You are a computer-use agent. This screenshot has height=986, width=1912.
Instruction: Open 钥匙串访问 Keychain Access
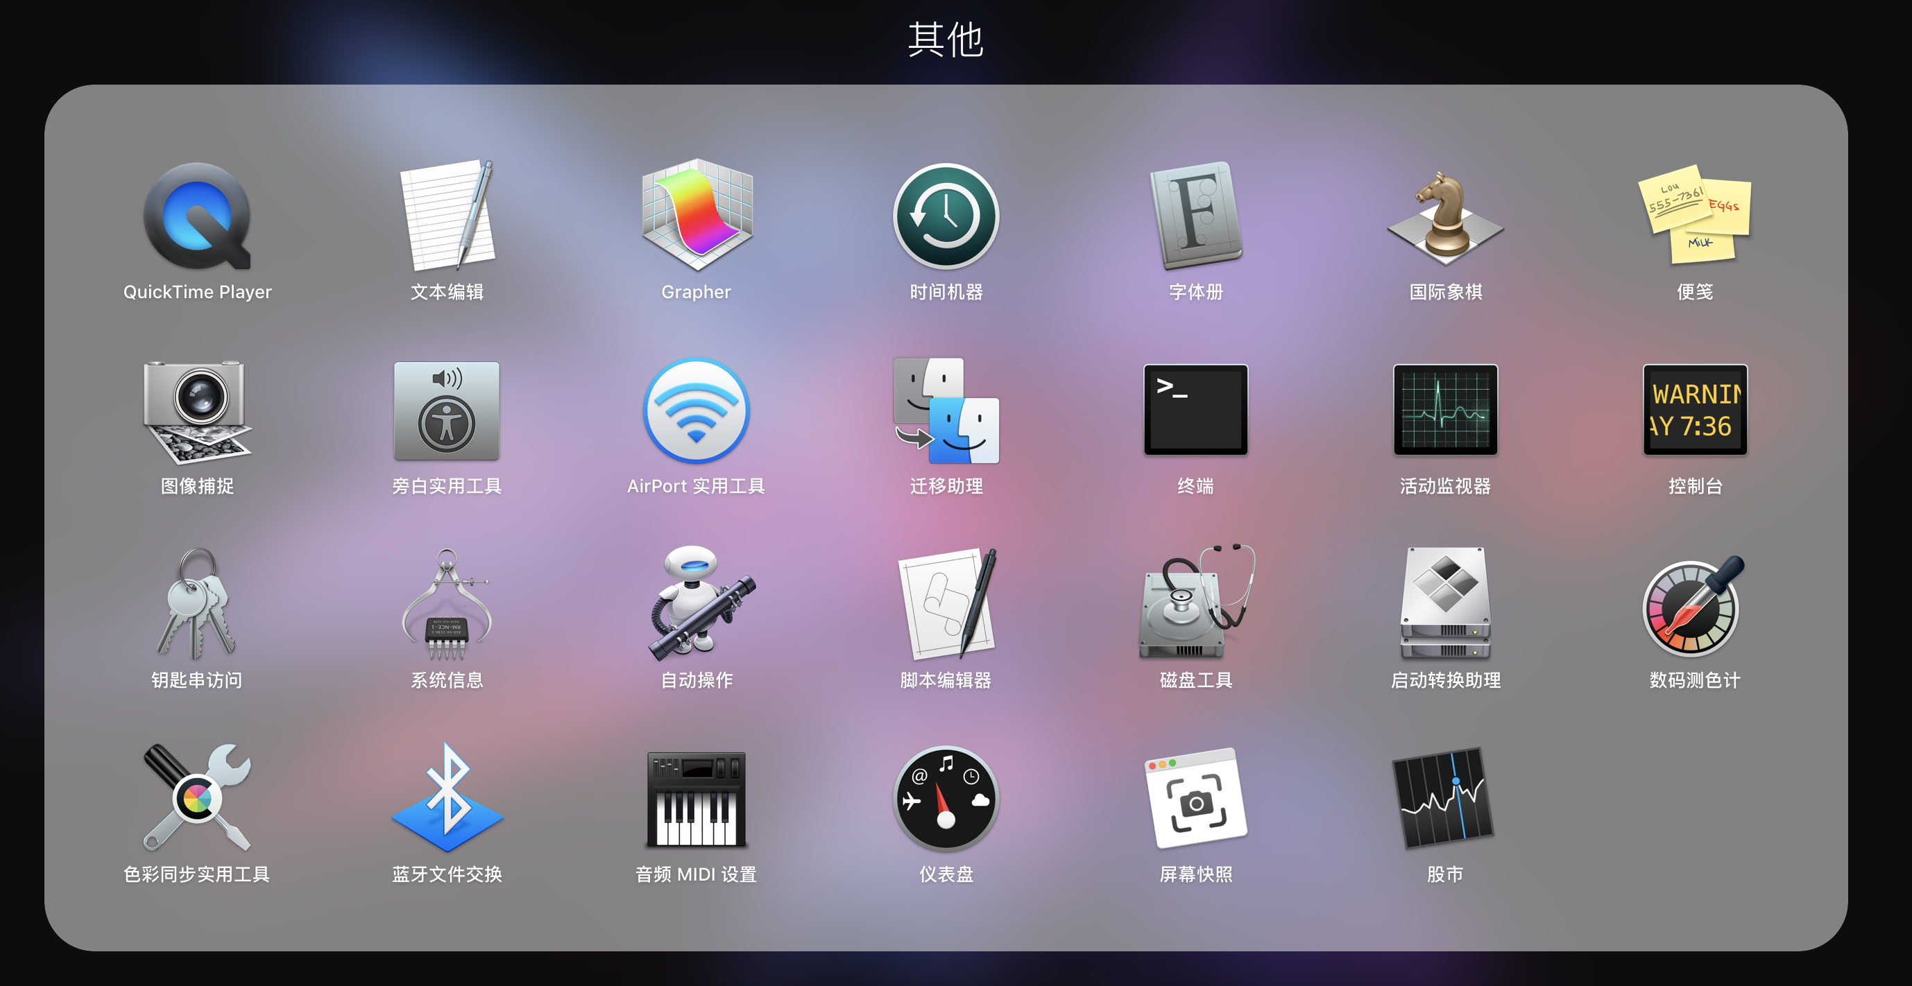tap(197, 604)
